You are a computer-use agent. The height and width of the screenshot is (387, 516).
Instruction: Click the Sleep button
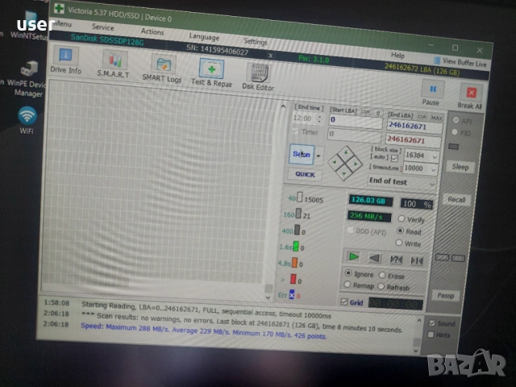point(460,167)
